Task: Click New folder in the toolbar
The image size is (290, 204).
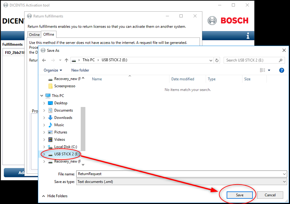Action: pos(80,70)
